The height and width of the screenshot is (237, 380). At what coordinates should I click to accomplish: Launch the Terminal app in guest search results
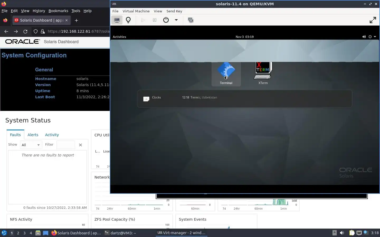point(226,74)
